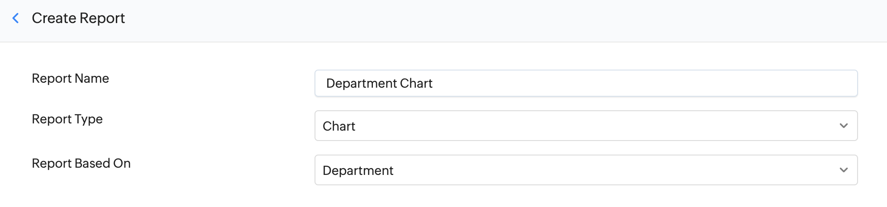Viewport: 887px width, 207px height.
Task: Expand the report type options arrow
Action: point(844,126)
